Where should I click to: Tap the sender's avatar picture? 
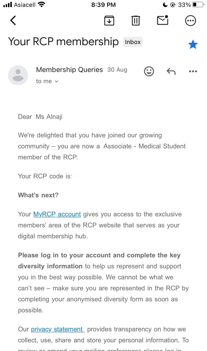18,75
